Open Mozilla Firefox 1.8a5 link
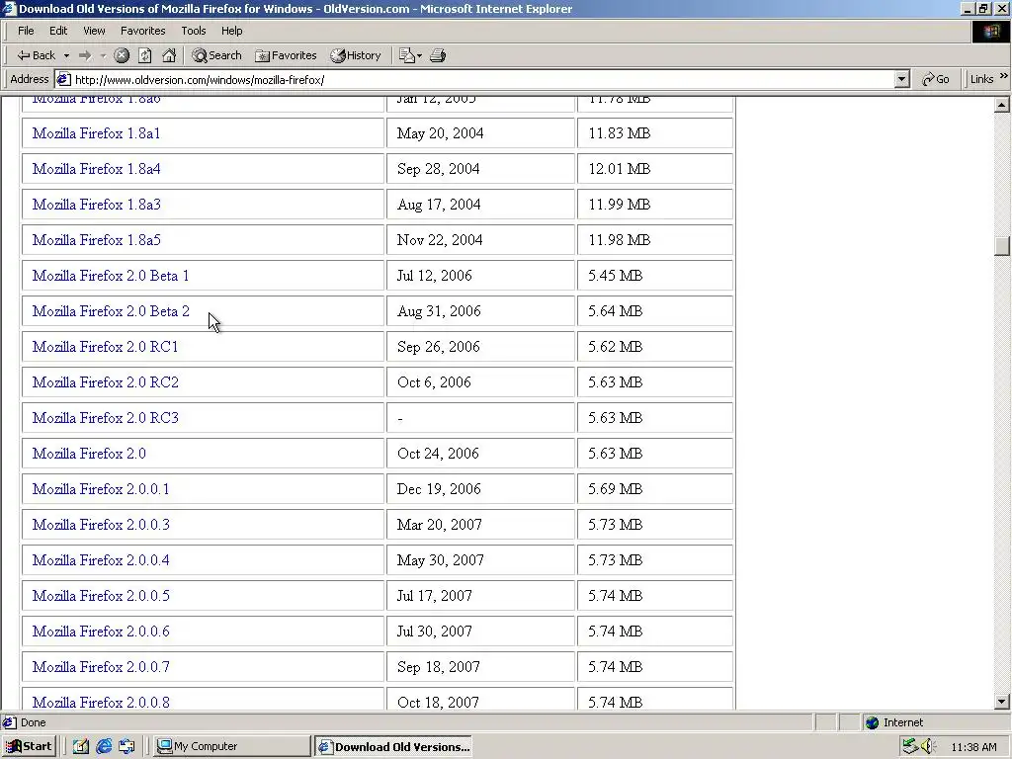 click(x=96, y=240)
